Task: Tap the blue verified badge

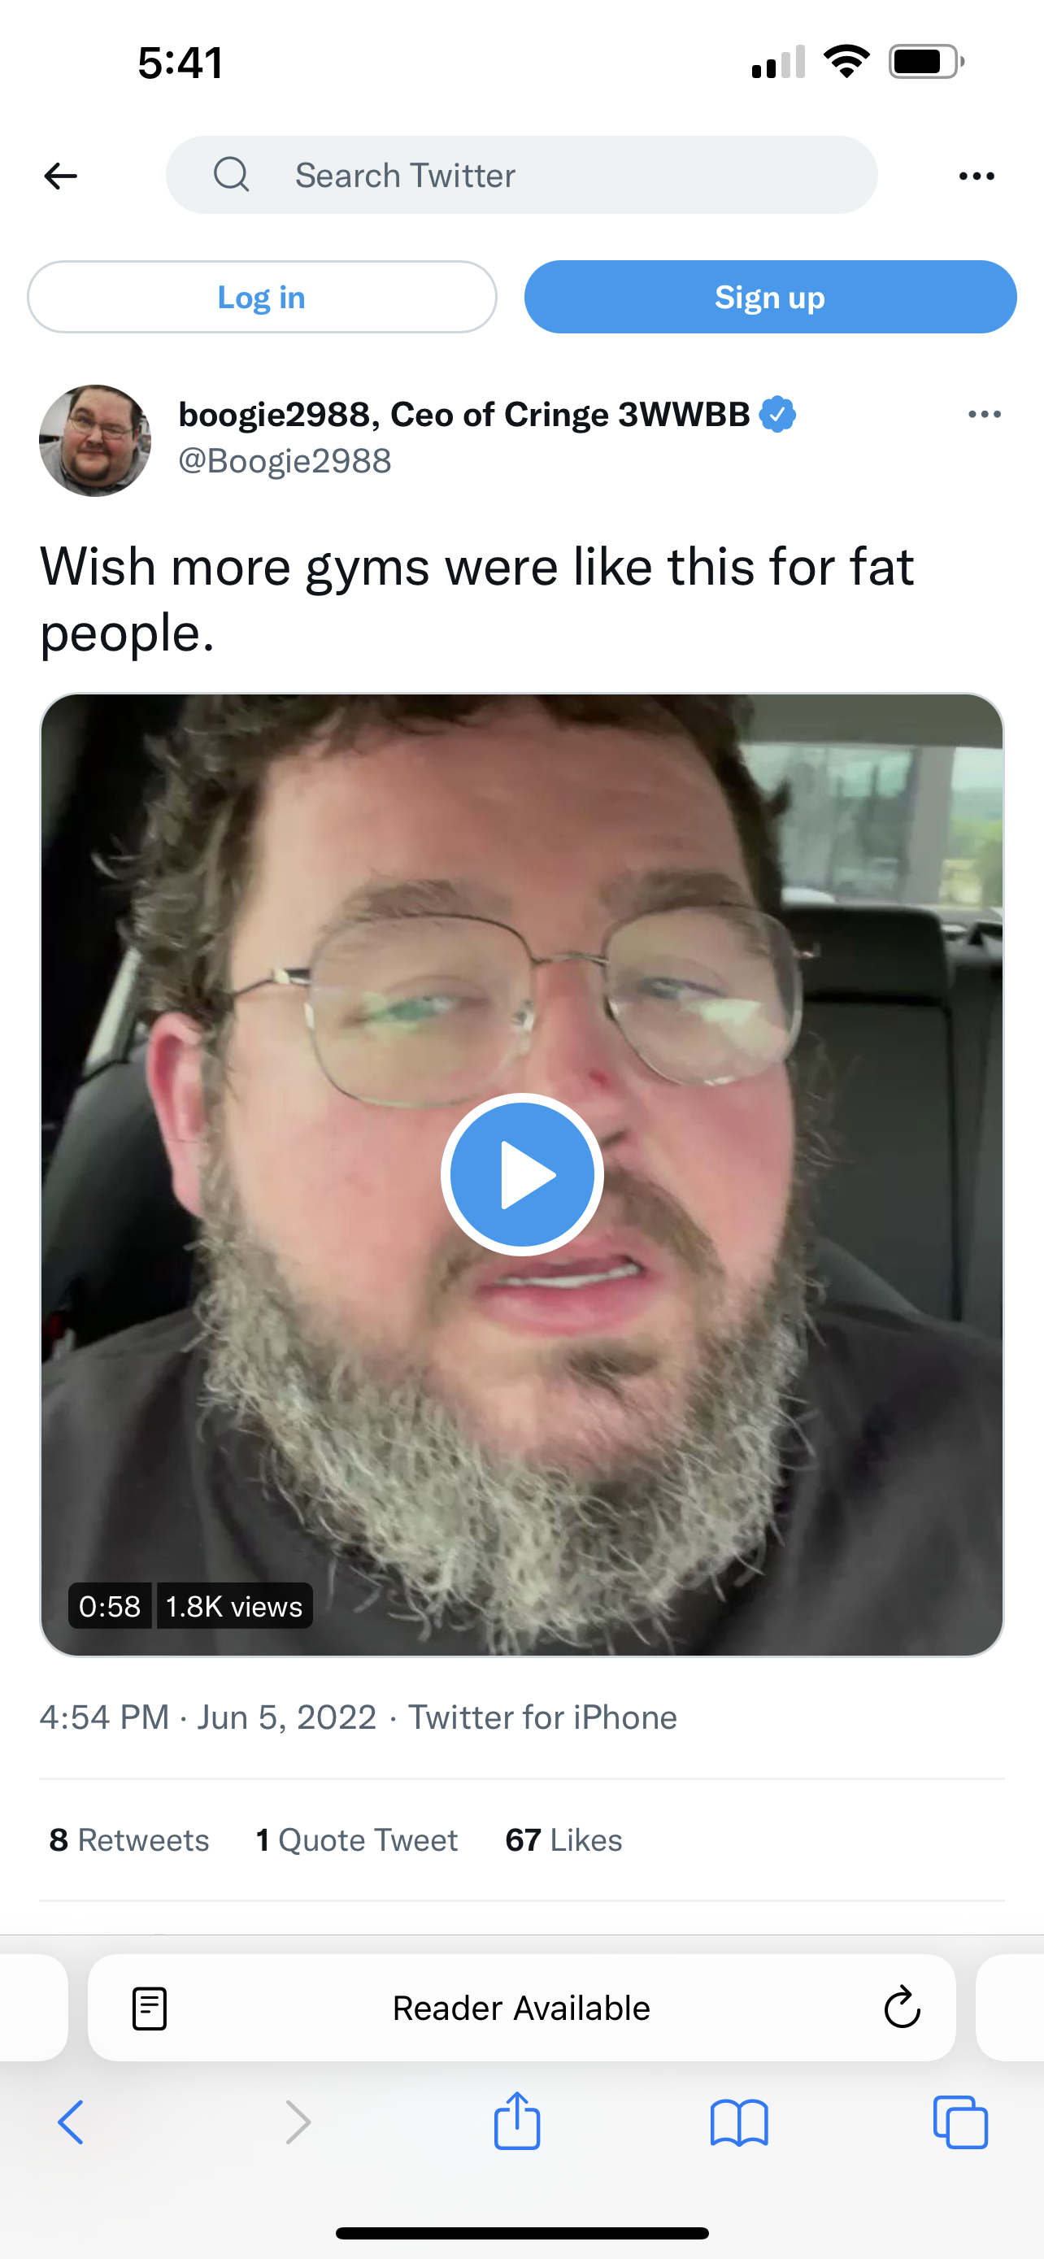Action: click(x=777, y=415)
